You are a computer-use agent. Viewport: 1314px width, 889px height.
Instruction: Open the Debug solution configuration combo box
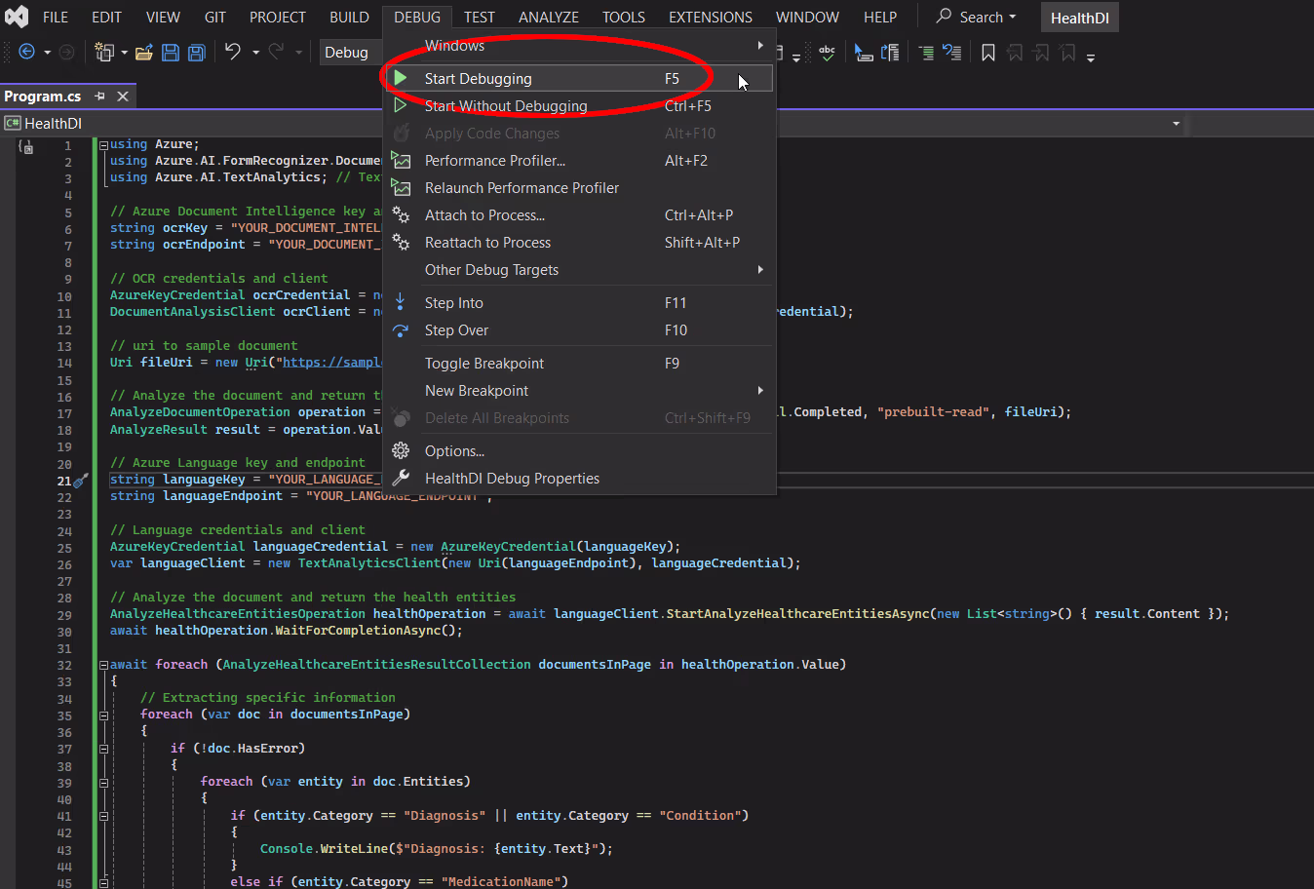click(x=351, y=52)
